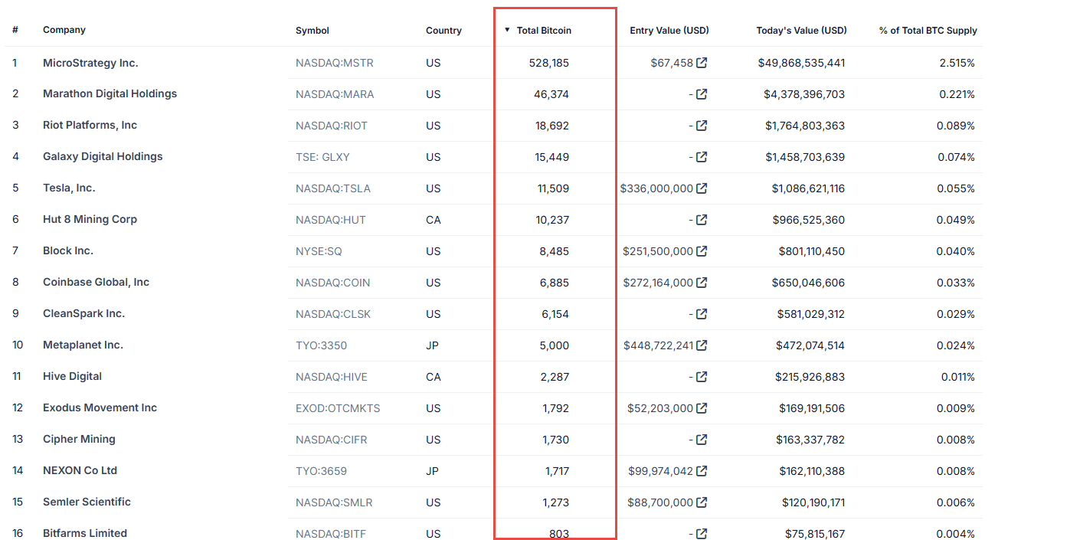The height and width of the screenshot is (540, 1070).
Task: Open external link icon for Marathon Digital Holdings
Action: [702, 94]
